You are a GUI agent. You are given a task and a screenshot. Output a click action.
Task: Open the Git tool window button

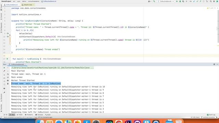coord(5,115)
